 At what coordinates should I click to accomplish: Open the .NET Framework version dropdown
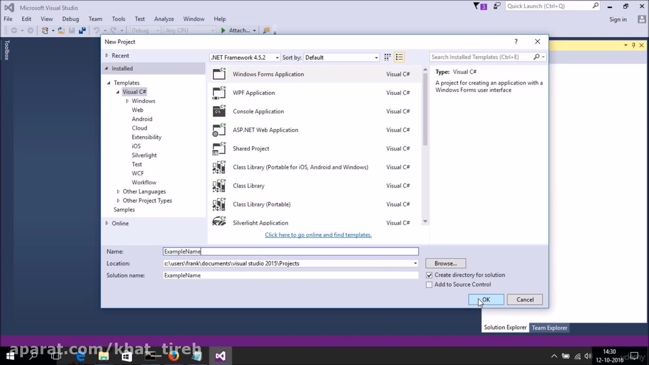pyautogui.click(x=244, y=57)
